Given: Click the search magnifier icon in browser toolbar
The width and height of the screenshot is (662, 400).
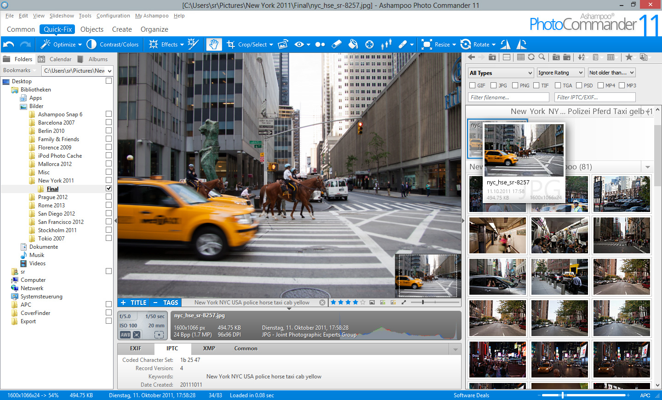Looking at the screenshot, I should [x=542, y=57].
